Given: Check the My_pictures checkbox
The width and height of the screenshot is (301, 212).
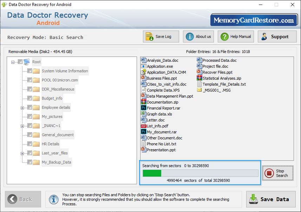Looking at the screenshot, I should (30, 117).
